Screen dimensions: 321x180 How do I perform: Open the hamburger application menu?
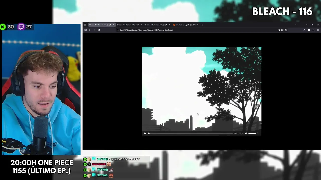[x=318, y=30]
